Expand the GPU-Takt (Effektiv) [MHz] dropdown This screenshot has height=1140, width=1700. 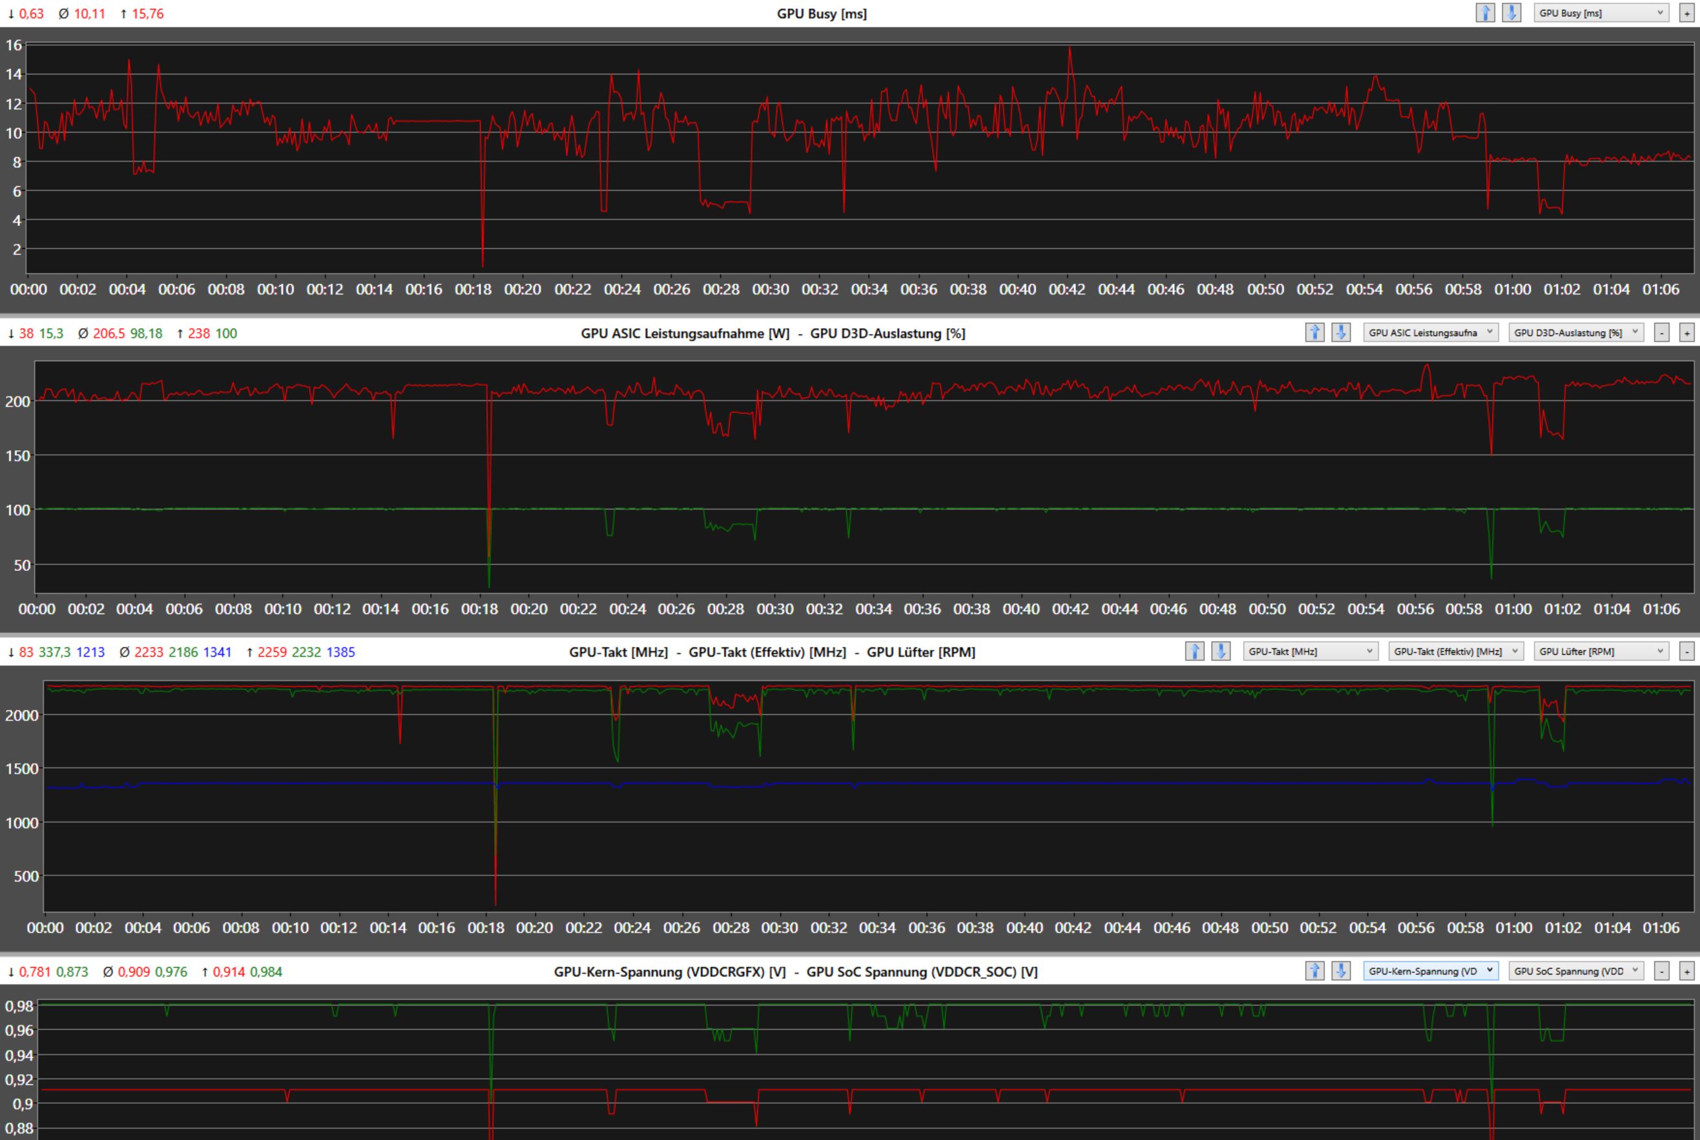click(x=1455, y=652)
